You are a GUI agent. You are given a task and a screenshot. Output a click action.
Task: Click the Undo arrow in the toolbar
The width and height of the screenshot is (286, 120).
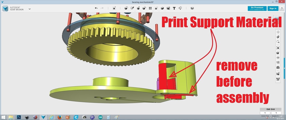click(96, 8)
